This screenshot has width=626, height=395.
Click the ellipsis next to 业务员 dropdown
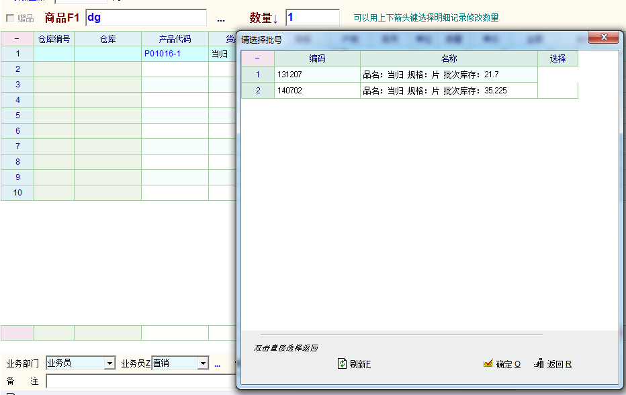click(x=217, y=363)
